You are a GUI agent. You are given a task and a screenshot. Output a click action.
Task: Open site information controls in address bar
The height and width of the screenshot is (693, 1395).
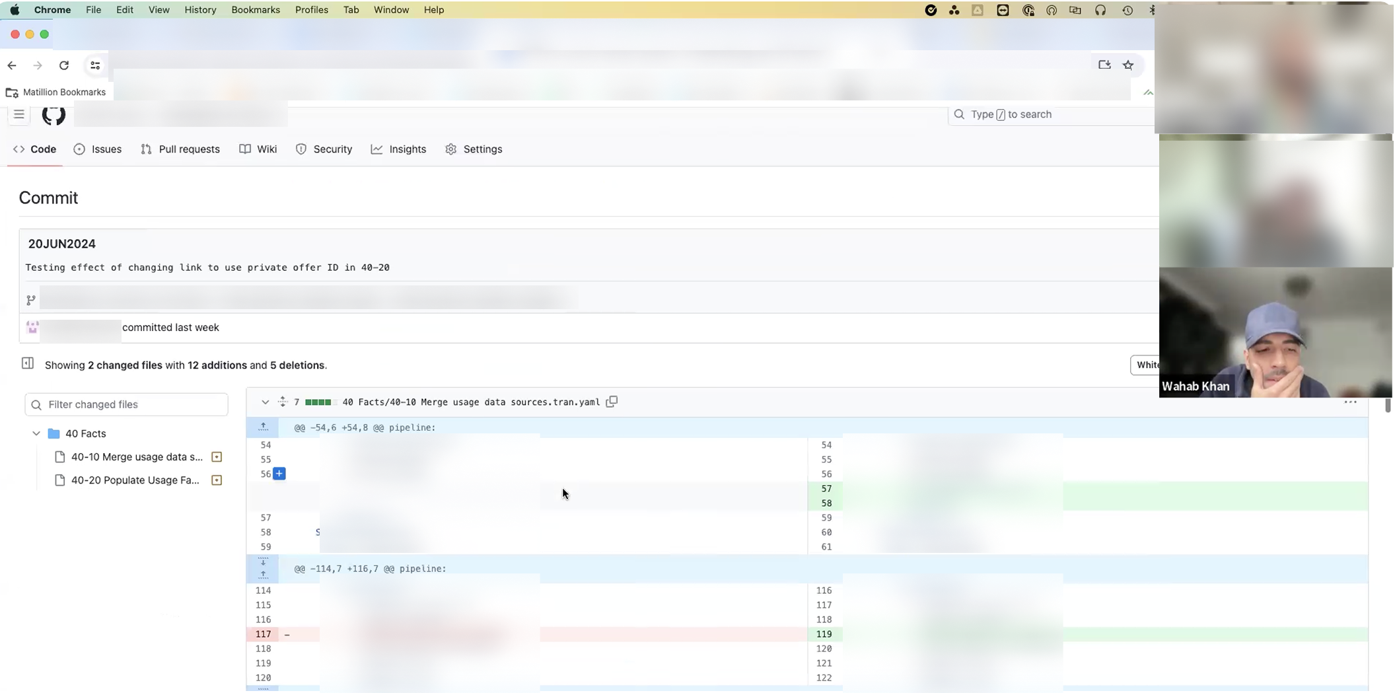[95, 65]
